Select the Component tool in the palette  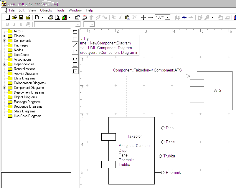(x=75, y=32)
